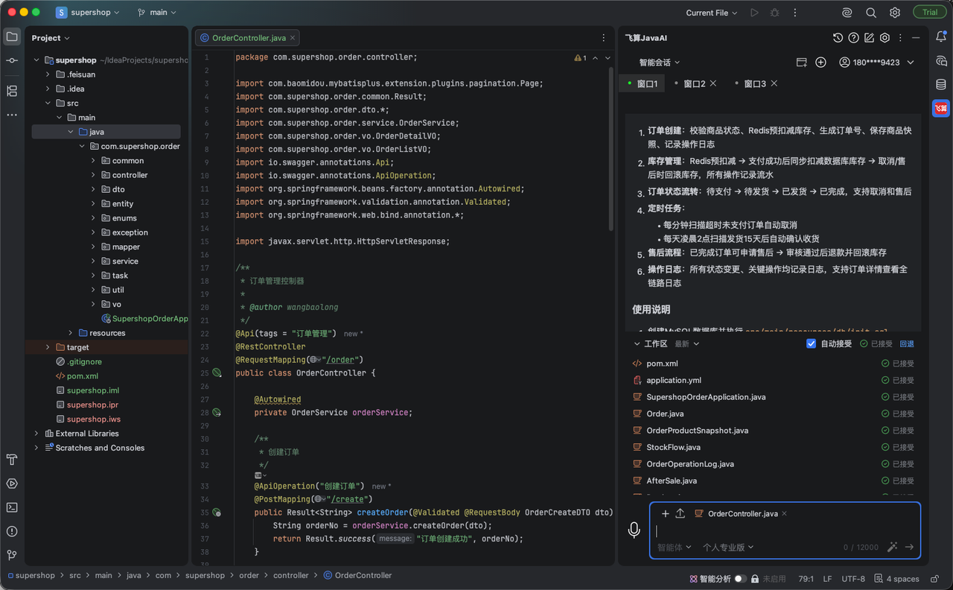Open the Database tool window icon
953x590 pixels.
point(941,84)
